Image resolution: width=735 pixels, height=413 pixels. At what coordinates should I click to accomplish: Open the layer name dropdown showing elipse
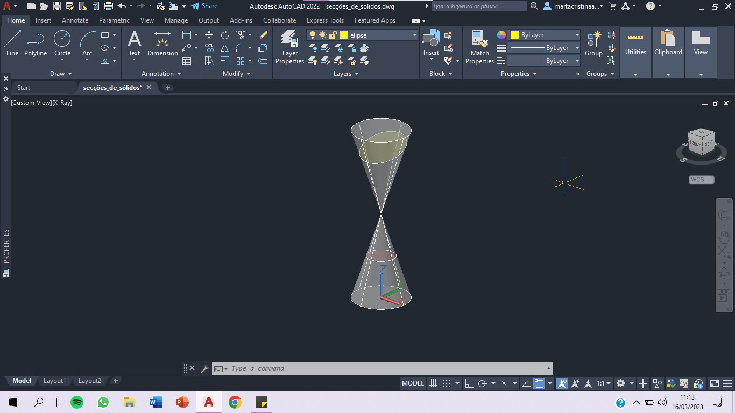[363, 35]
